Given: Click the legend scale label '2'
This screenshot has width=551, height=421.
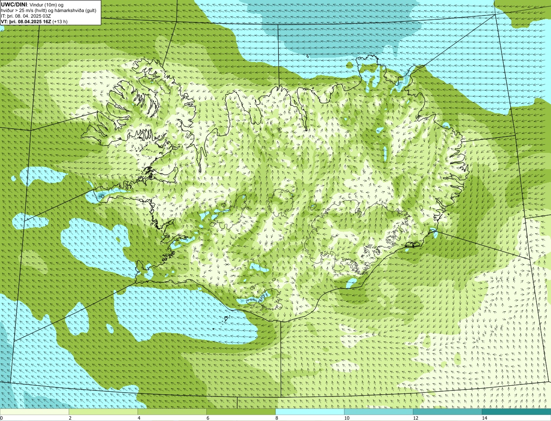Looking at the screenshot, I should click(x=70, y=418).
